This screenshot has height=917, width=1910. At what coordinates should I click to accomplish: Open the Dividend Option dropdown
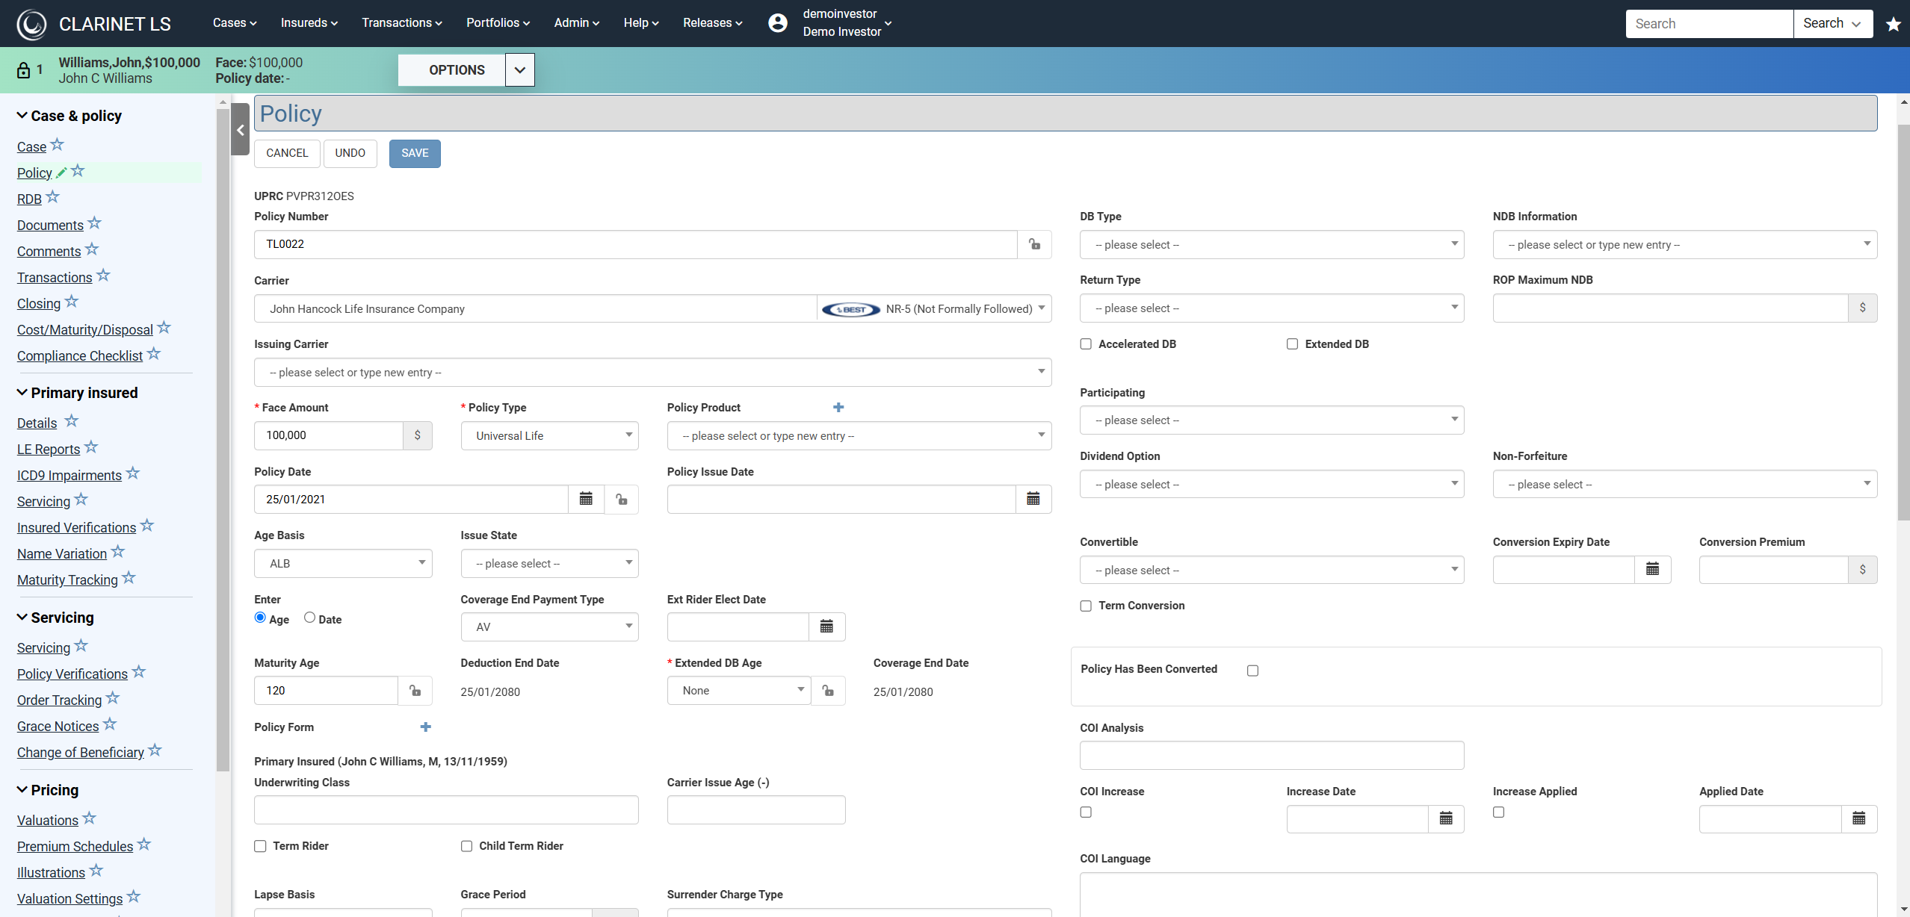tap(1271, 485)
